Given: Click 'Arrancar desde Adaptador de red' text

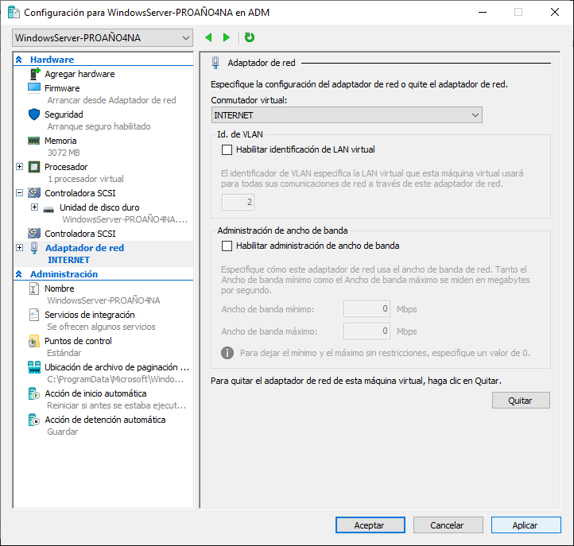Looking at the screenshot, I should click(111, 100).
